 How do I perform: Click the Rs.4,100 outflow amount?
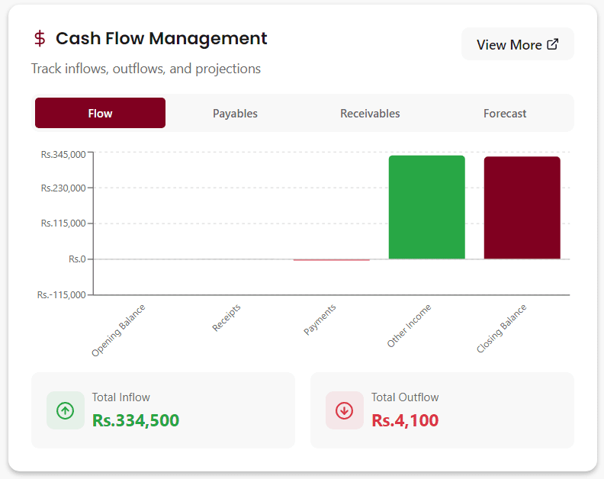[405, 420]
